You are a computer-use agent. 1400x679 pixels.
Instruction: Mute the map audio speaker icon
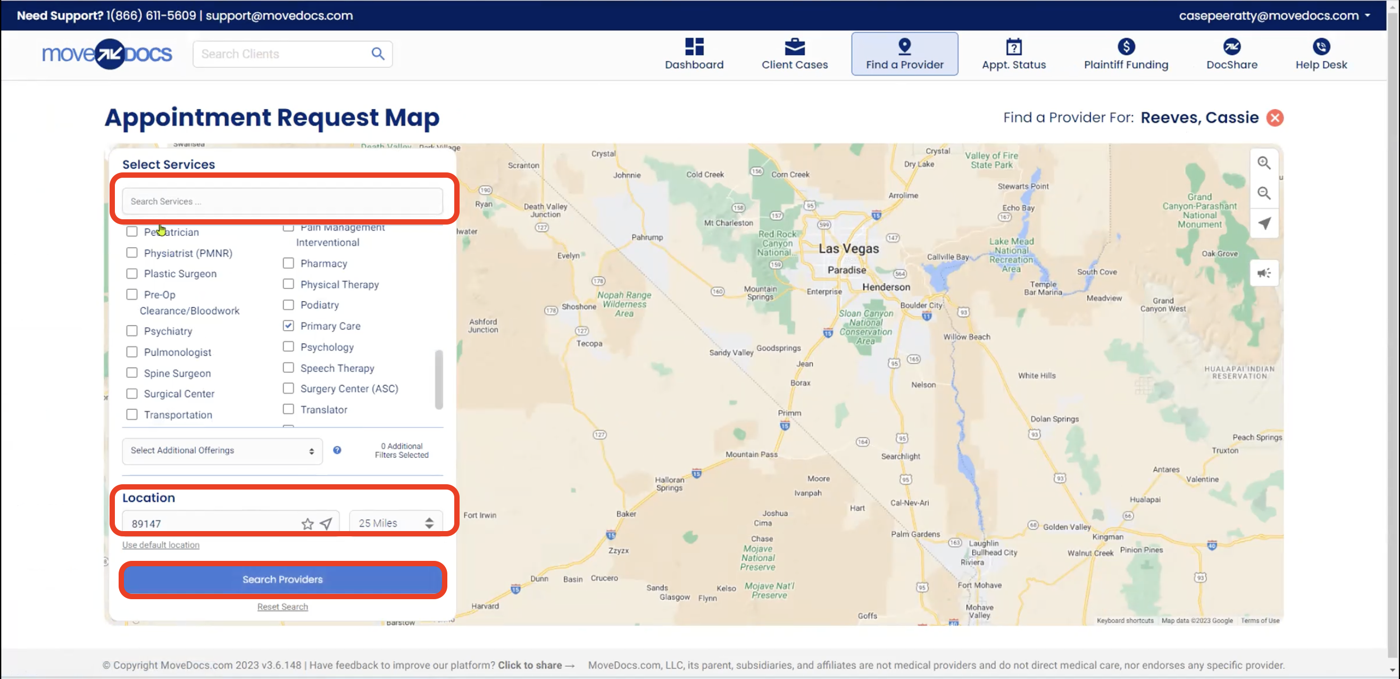click(x=1264, y=274)
